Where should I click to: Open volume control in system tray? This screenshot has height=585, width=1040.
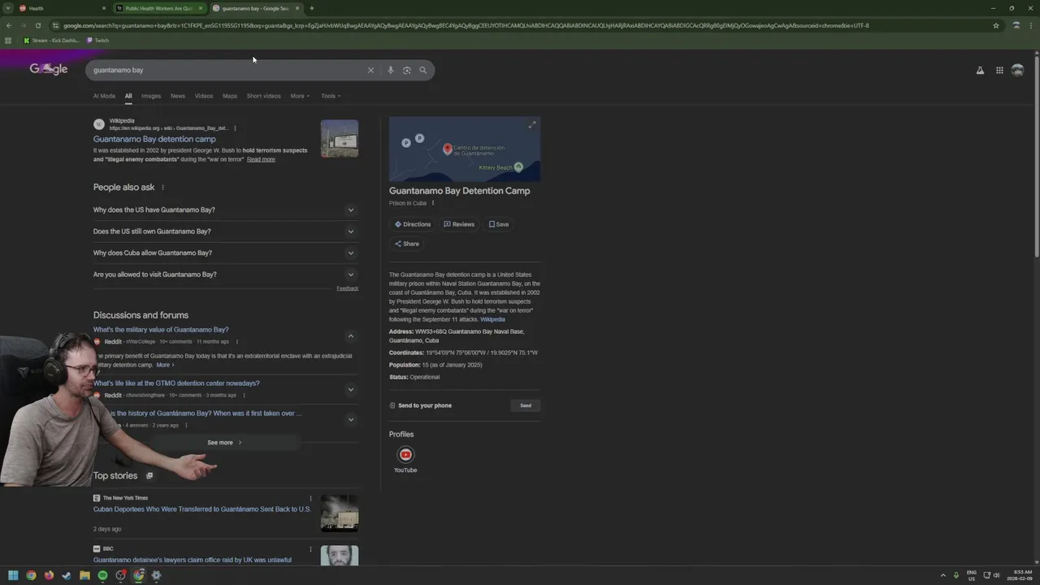[x=996, y=575]
